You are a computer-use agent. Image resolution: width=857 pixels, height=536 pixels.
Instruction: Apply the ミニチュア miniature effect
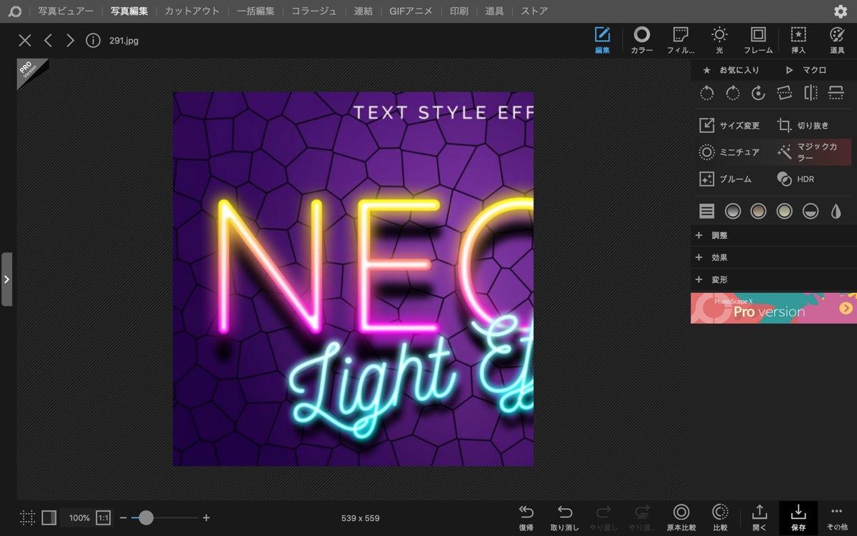point(730,152)
